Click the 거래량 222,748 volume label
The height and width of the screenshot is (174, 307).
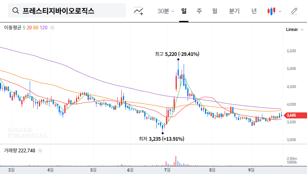[x=20, y=151]
